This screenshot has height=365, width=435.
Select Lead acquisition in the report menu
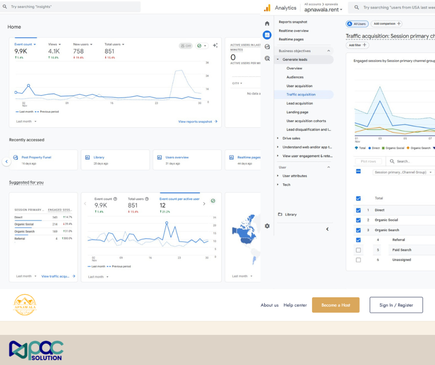tap(299, 103)
